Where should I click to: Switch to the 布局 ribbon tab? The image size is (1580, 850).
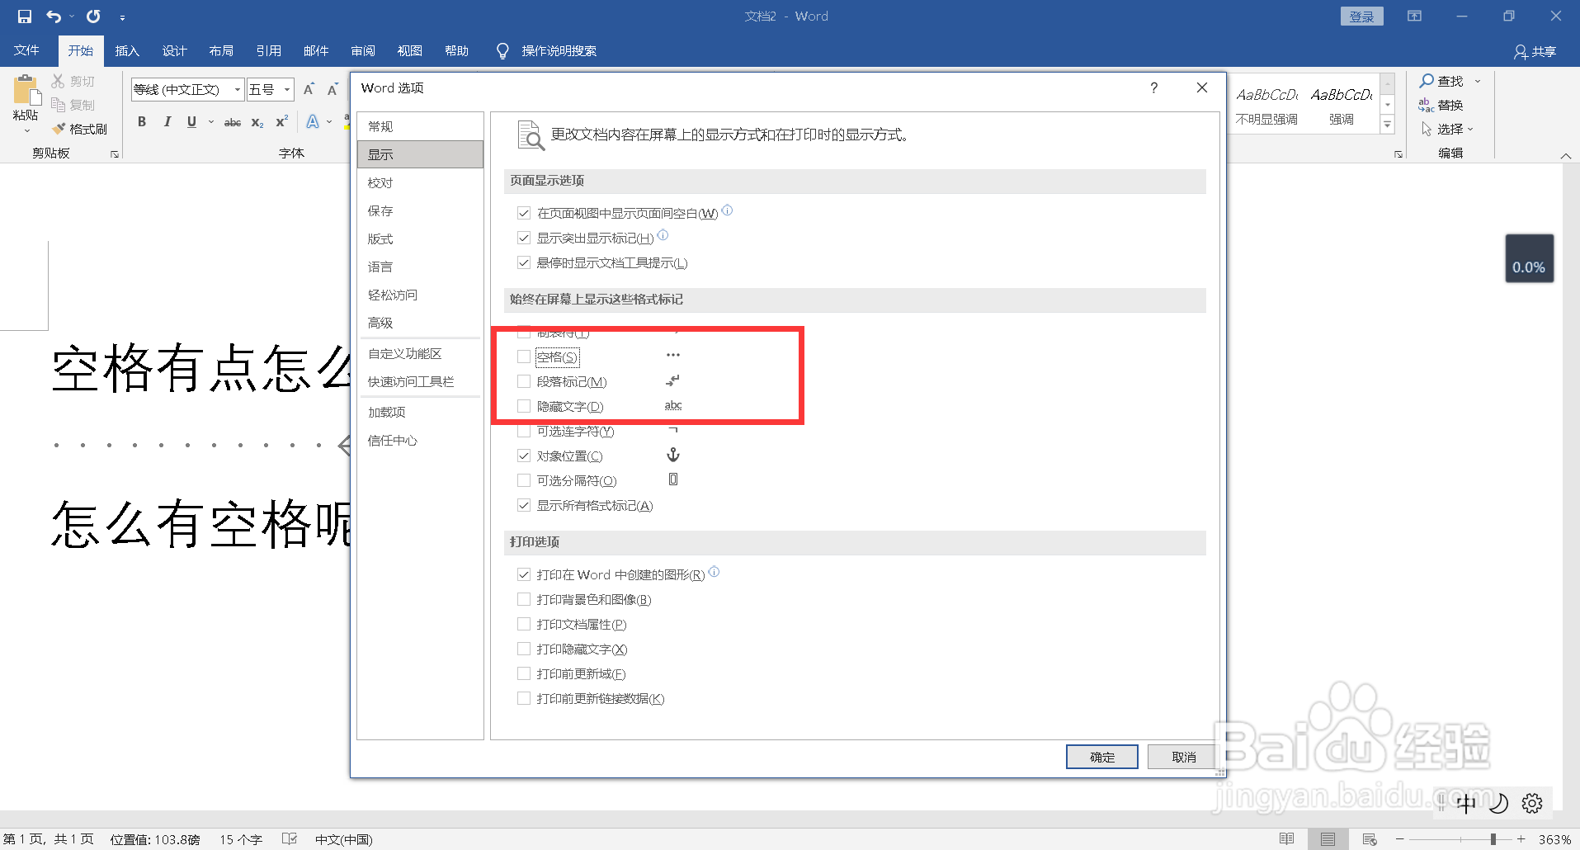221,51
